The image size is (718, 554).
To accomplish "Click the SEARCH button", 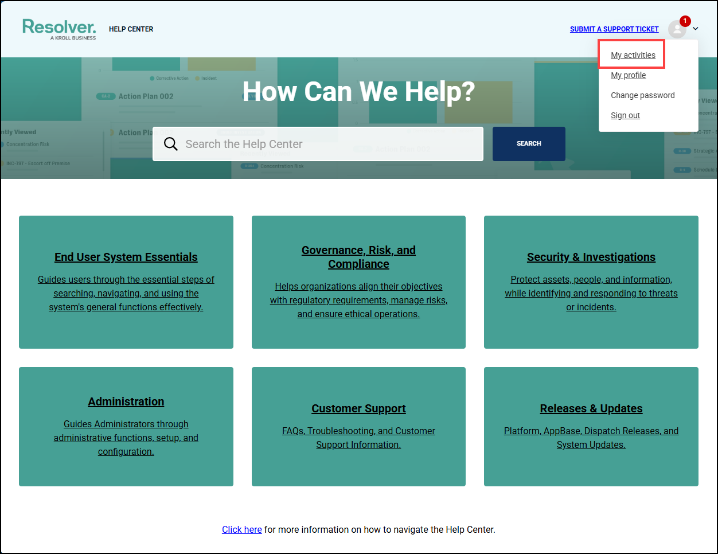I will (x=529, y=144).
